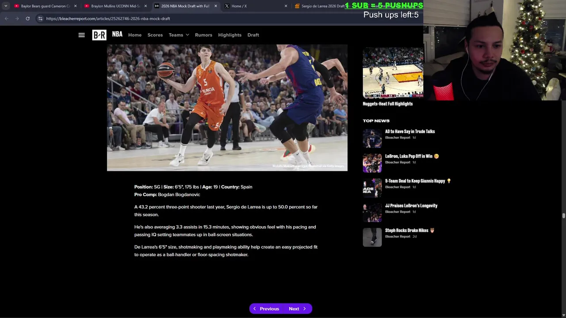Image resolution: width=566 pixels, height=318 pixels.
Task: Click the Next slide button
Action: click(298, 309)
